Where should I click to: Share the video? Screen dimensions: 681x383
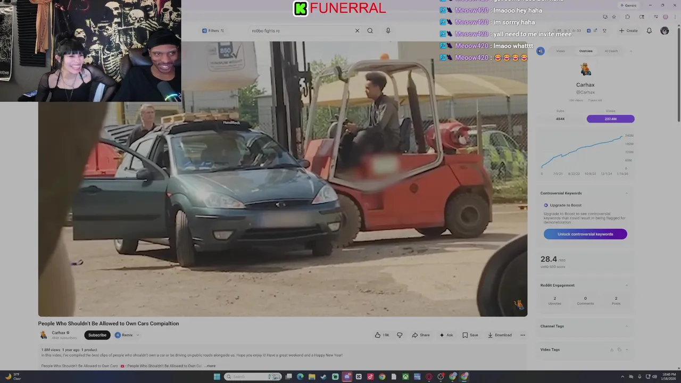[421, 335]
